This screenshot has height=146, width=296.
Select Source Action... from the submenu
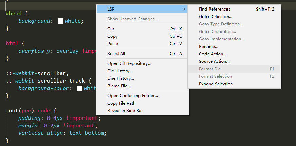click(x=214, y=61)
